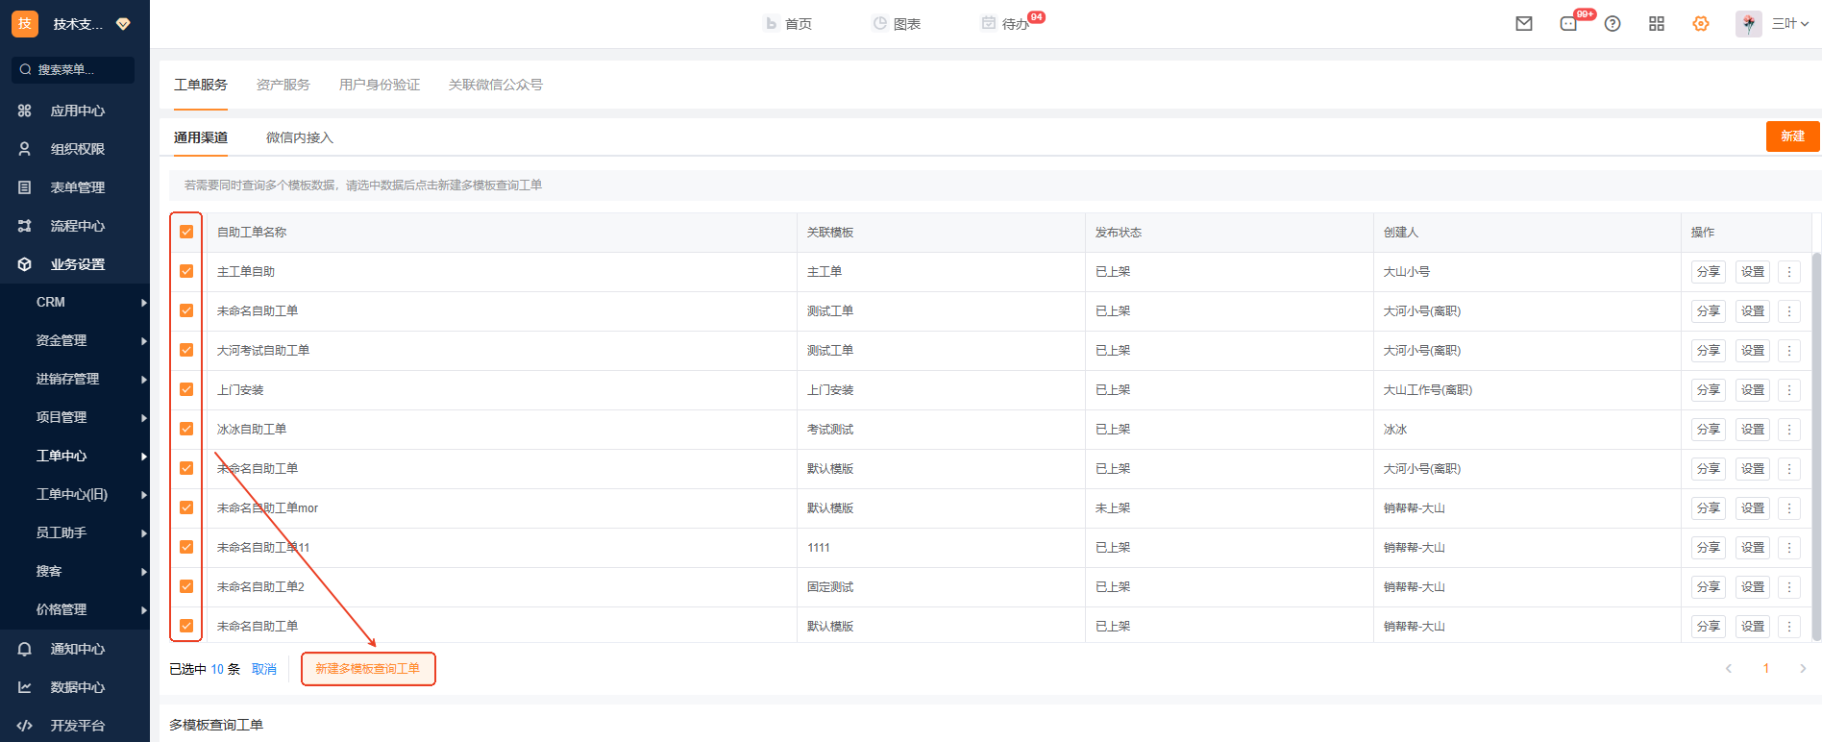Open the mail envelope icon in header

point(1524,24)
